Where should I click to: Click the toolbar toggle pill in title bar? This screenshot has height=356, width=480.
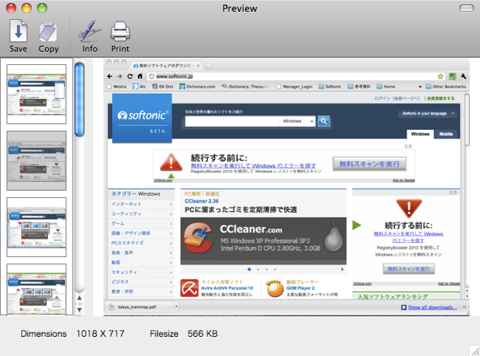tap(467, 8)
